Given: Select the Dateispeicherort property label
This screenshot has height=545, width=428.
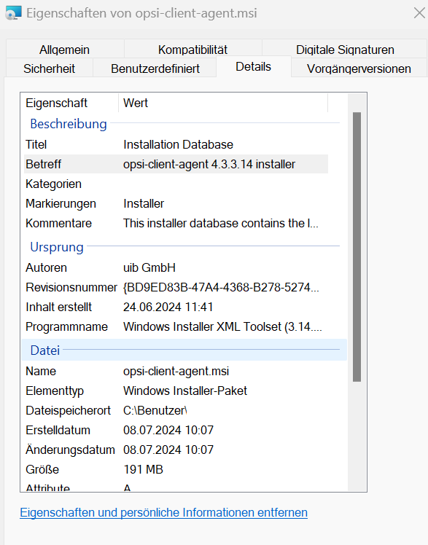Looking at the screenshot, I should [x=68, y=410].
